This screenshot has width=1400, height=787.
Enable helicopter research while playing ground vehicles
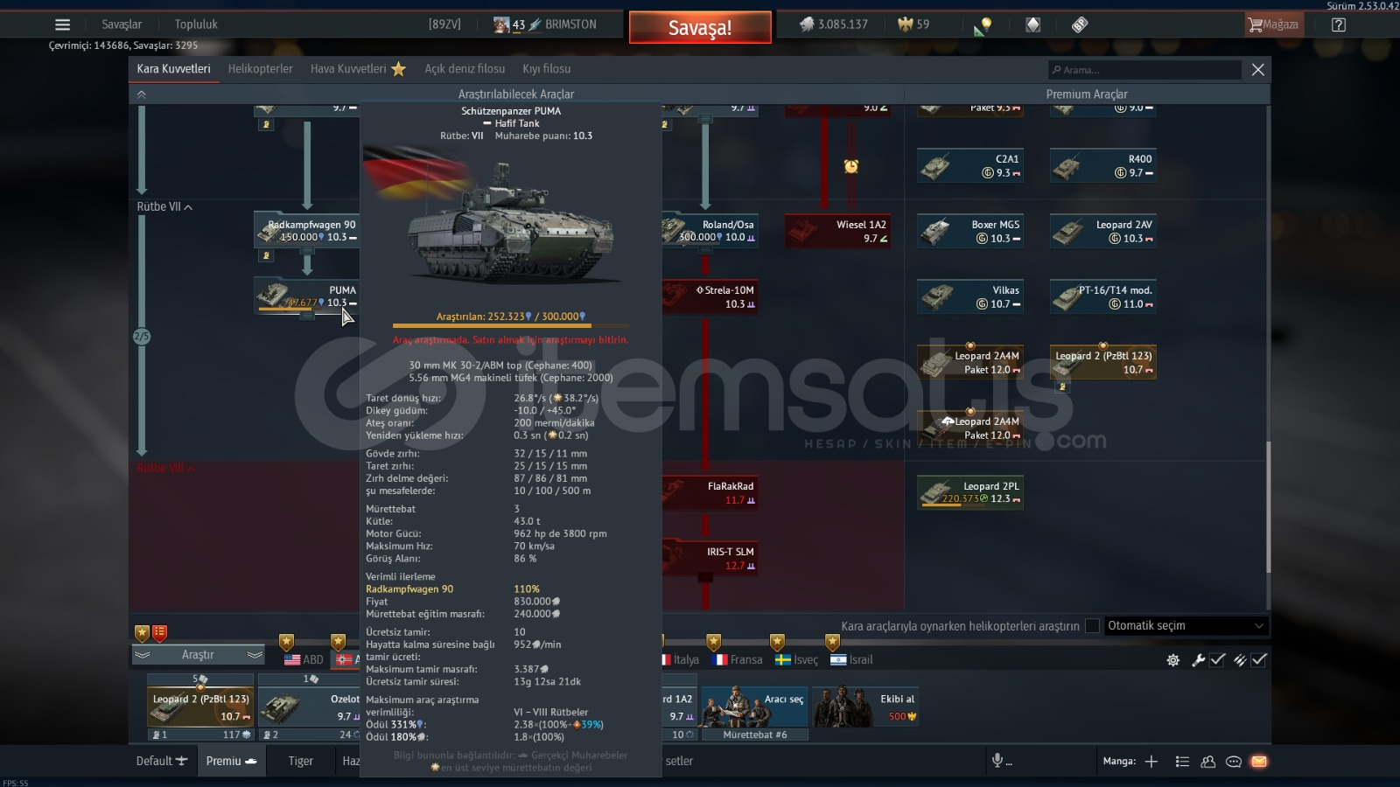[x=1092, y=626]
